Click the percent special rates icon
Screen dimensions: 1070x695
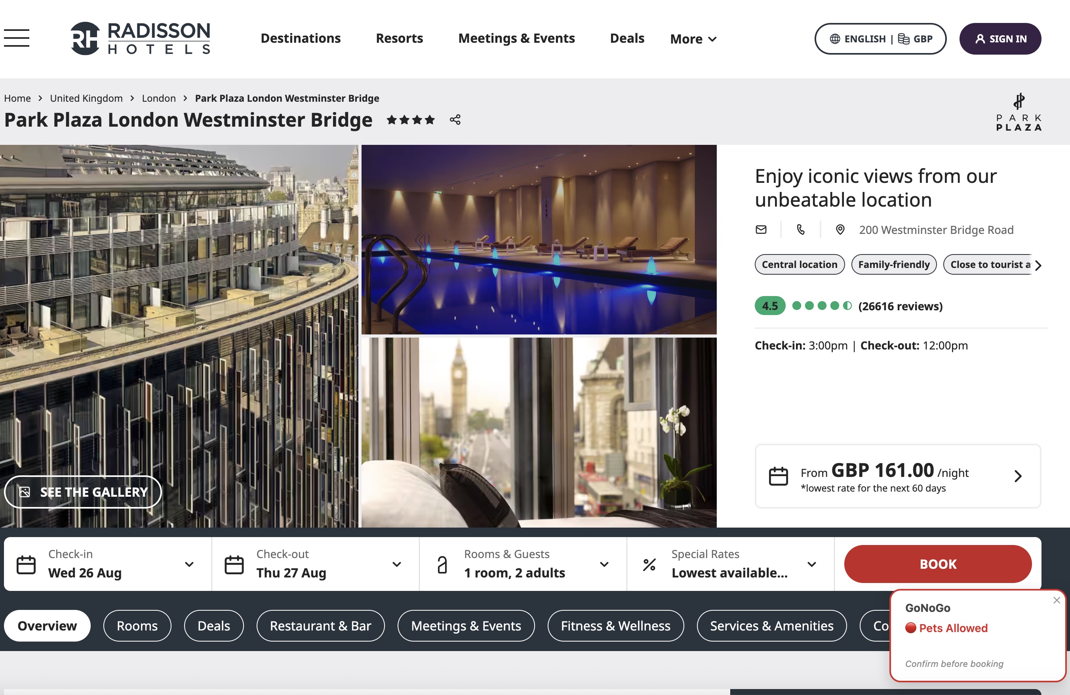[x=649, y=565]
